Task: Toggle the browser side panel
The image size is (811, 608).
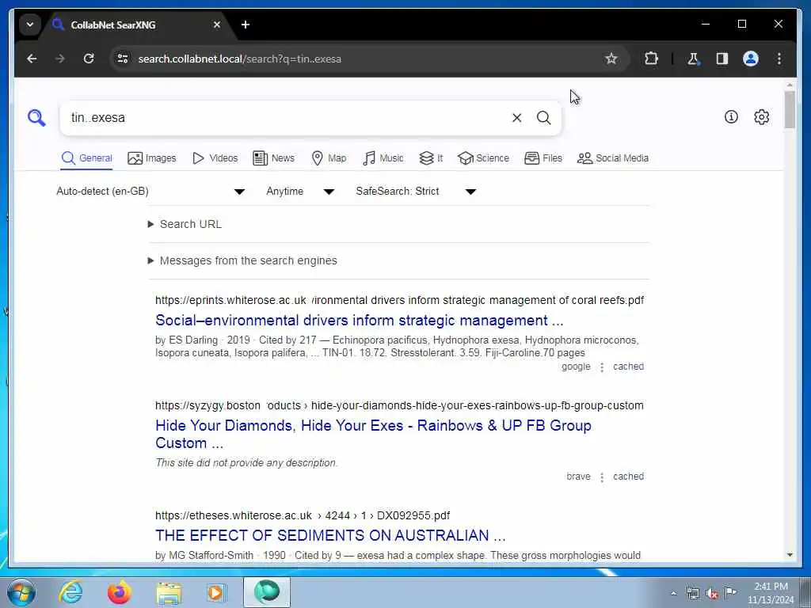Action: point(722,59)
